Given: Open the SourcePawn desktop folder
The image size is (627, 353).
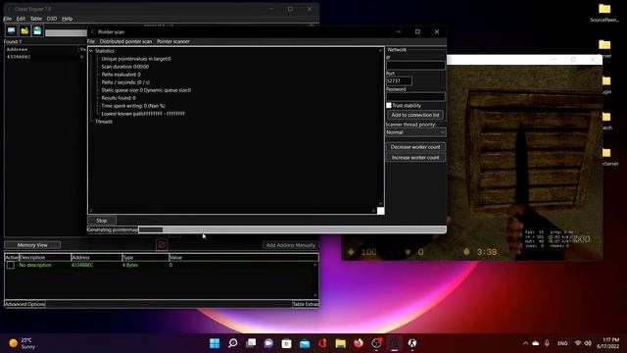Looking at the screenshot, I should (x=604, y=13).
